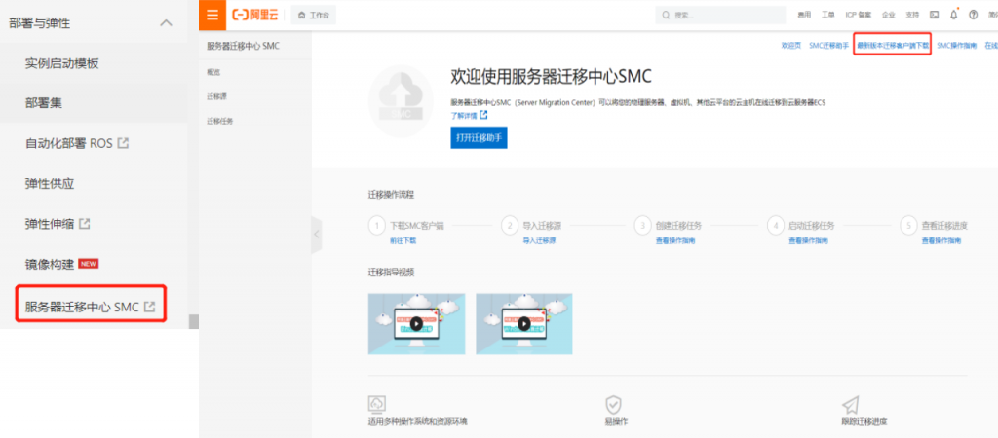Click 工单 in top bar
This screenshot has height=438, width=998.
pos(828,15)
